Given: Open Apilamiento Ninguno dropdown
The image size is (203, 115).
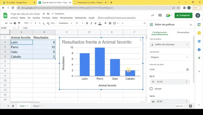Looking at the screenshot, I should click(x=170, y=57).
